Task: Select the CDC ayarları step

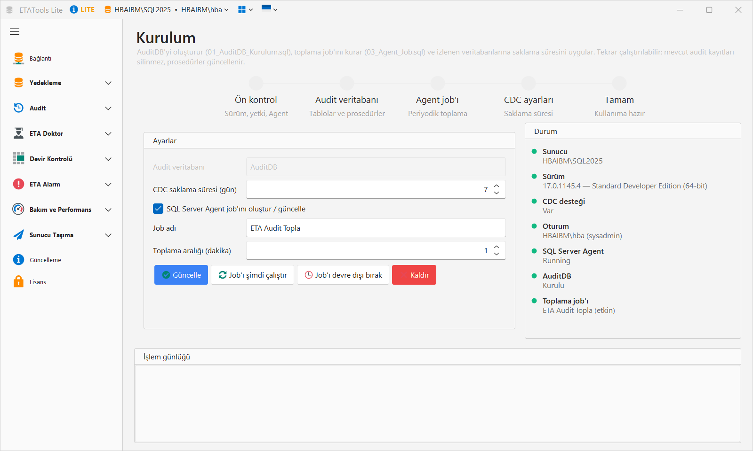Action: (x=529, y=97)
